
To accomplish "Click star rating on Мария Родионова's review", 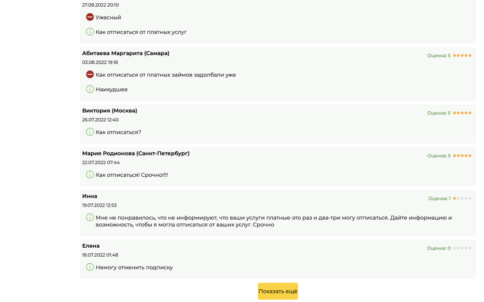I will [x=462, y=155].
